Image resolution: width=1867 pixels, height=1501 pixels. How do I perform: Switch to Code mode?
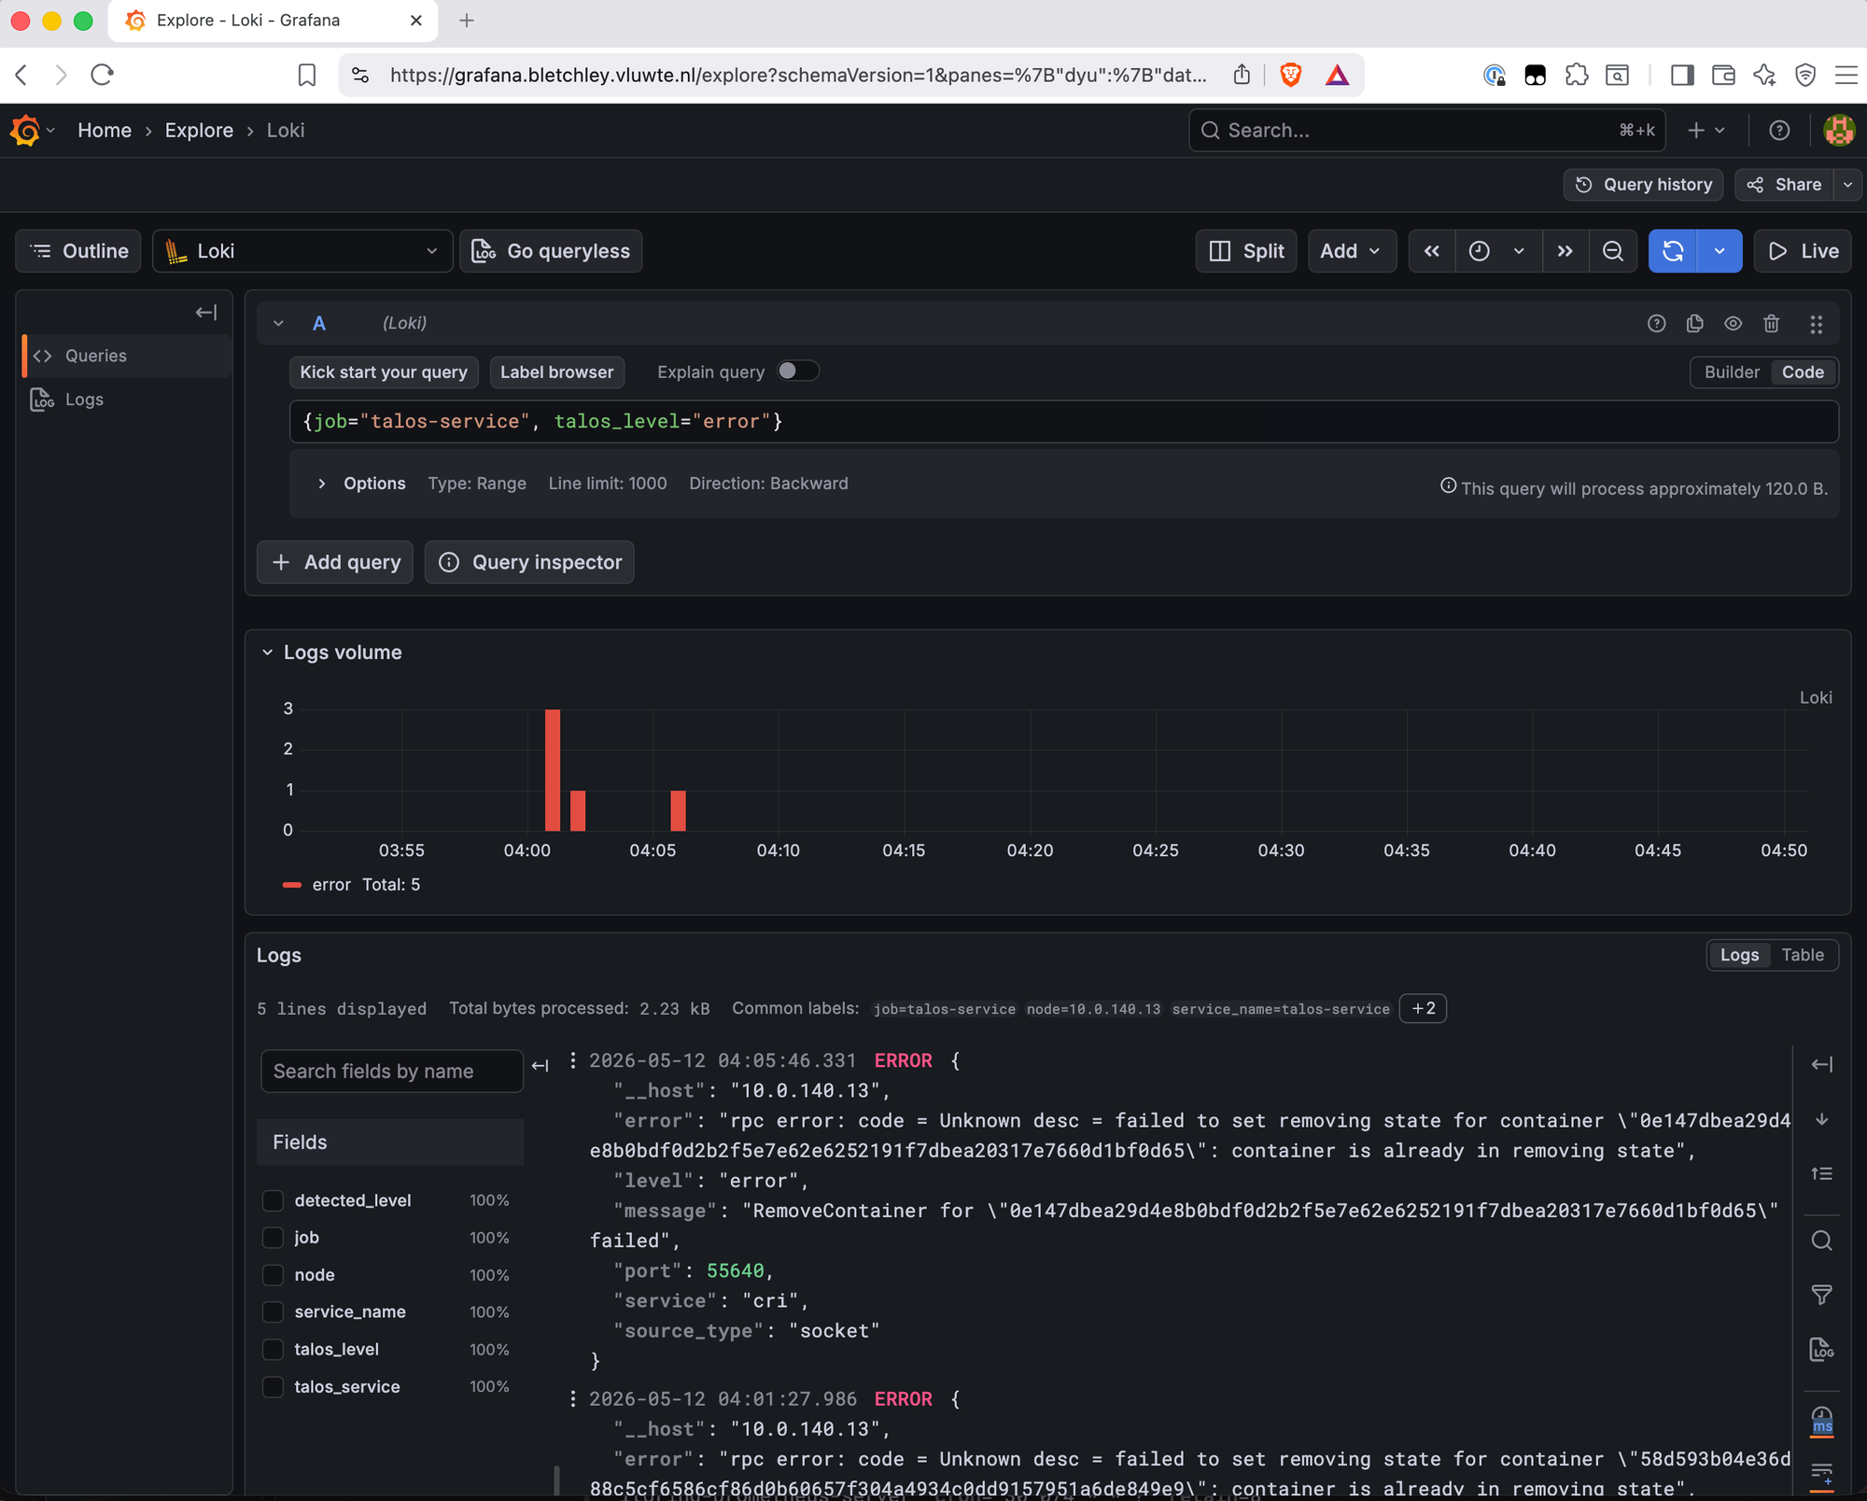click(x=1803, y=372)
